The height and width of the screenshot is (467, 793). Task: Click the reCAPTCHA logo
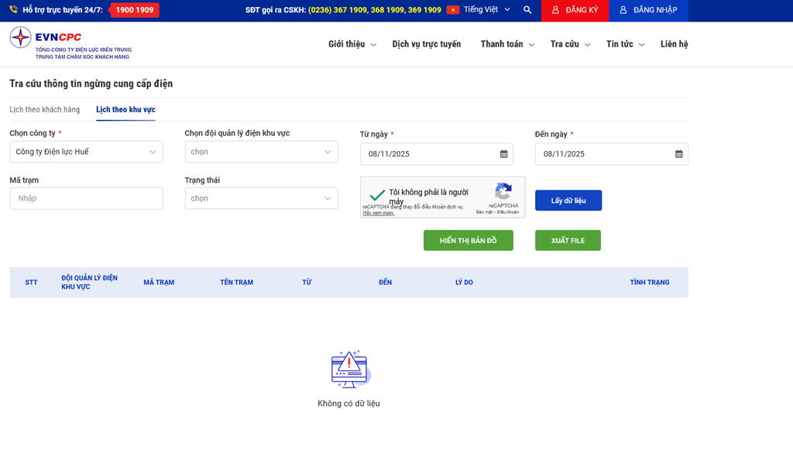503,191
